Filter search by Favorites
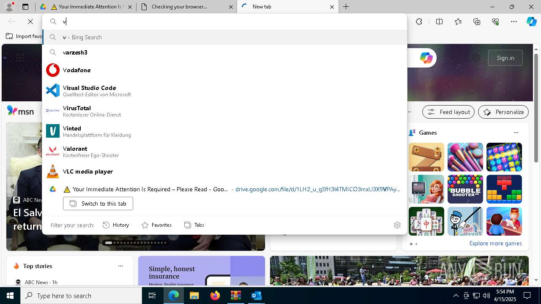The width and height of the screenshot is (541, 304). pyautogui.click(x=156, y=225)
